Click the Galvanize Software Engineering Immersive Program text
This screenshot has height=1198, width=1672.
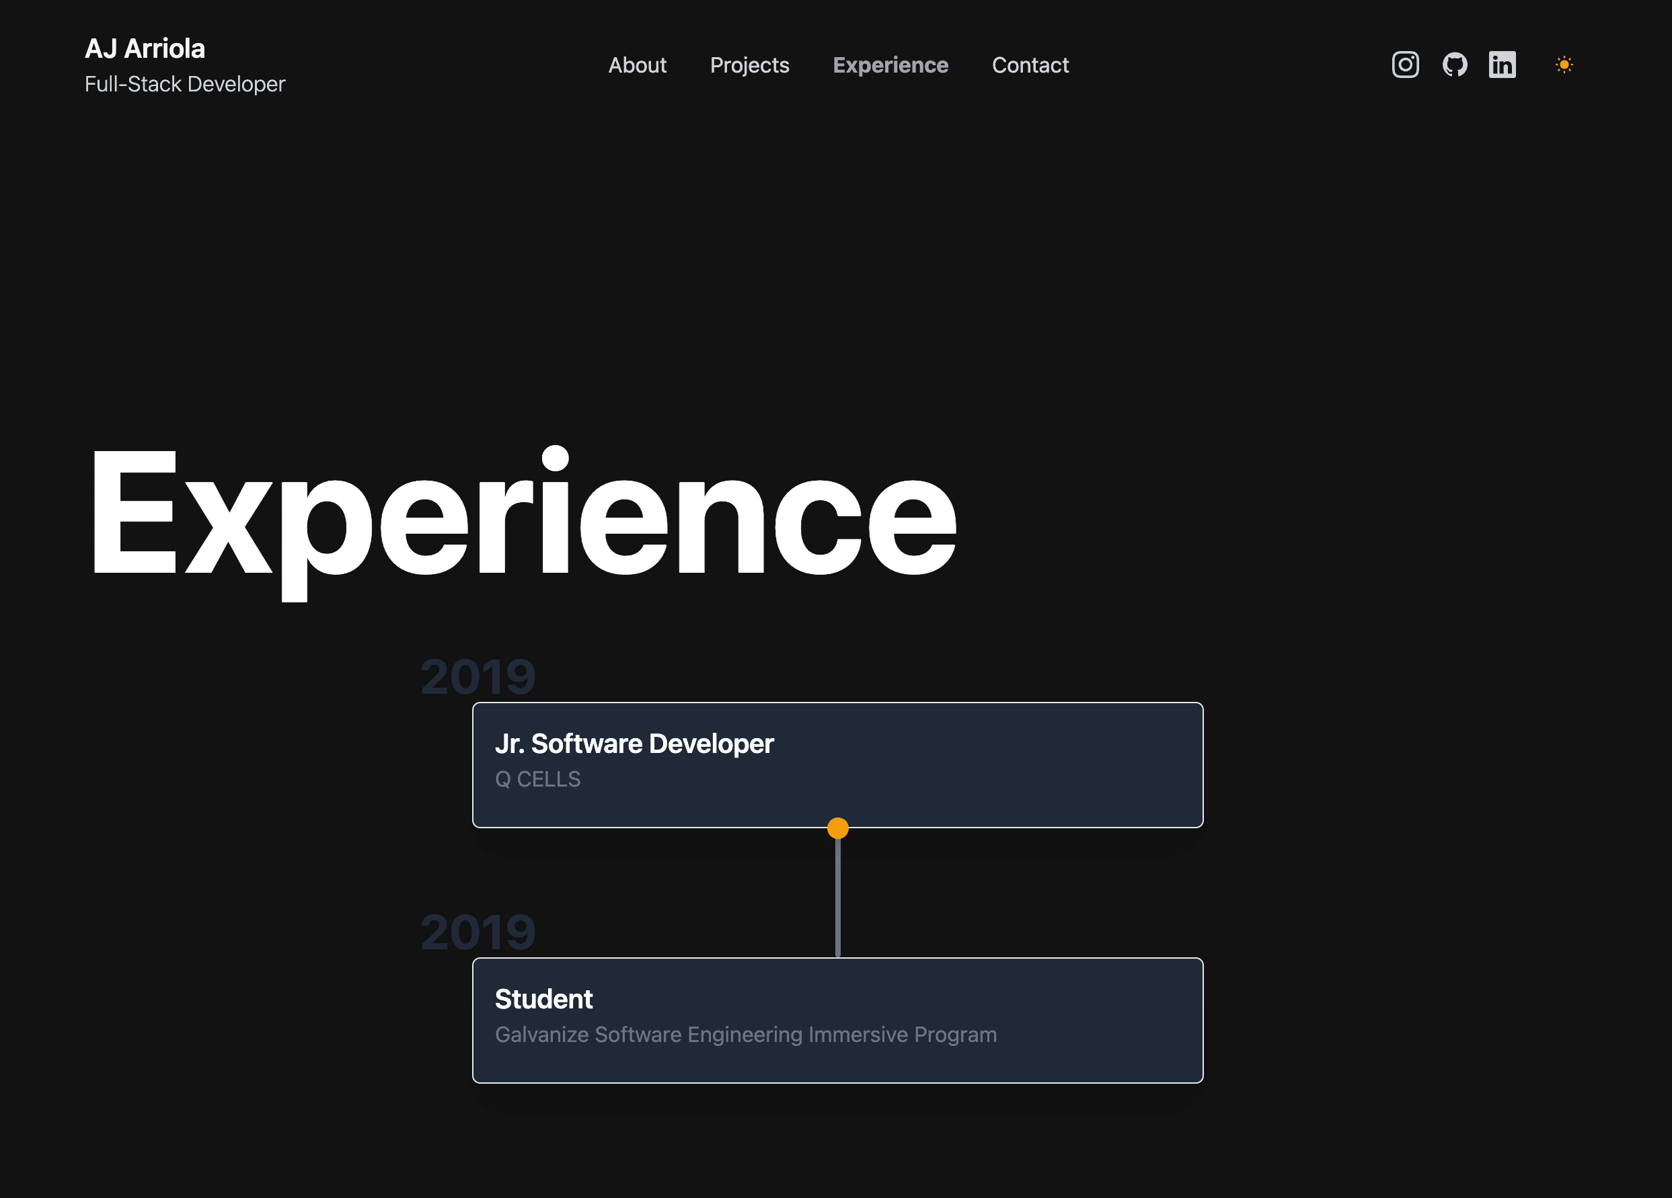(745, 1035)
